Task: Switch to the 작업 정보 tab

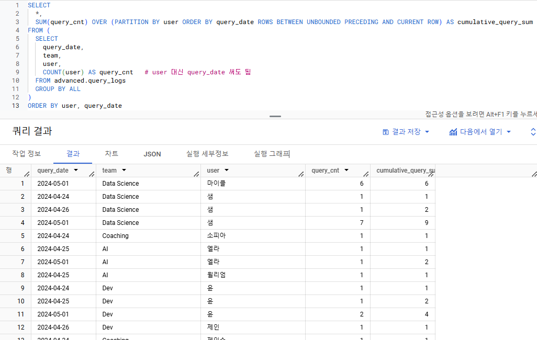Action: 26,154
